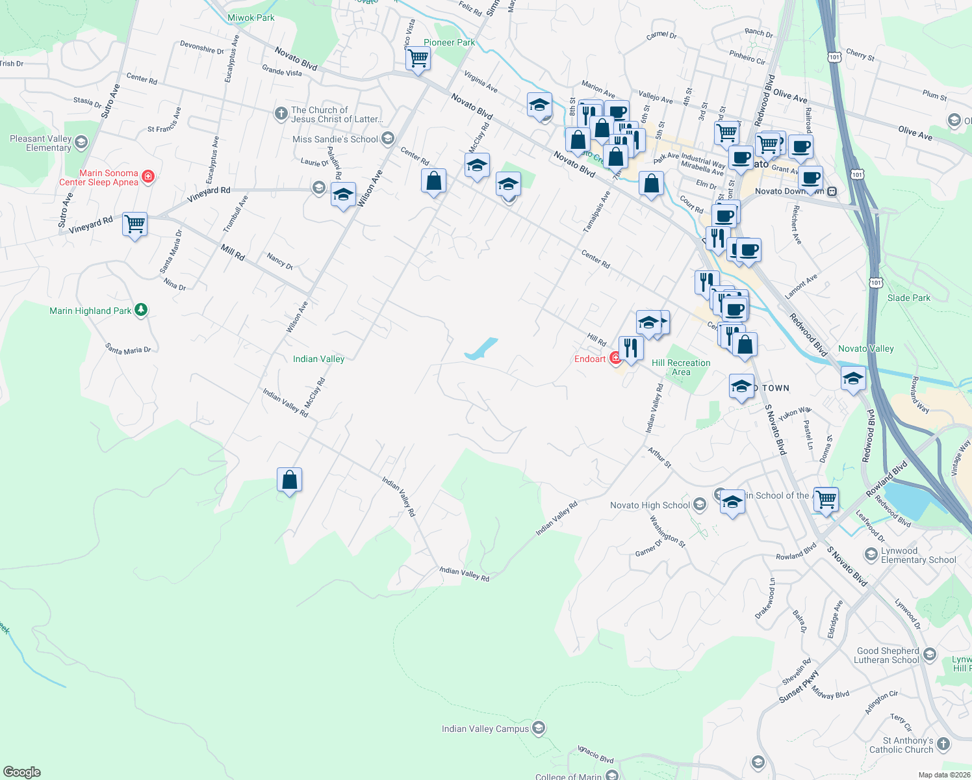Image resolution: width=972 pixels, height=780 pixels.
Task: Click the coffee cup marker near Novato Downtown
Action: point(810,177)
